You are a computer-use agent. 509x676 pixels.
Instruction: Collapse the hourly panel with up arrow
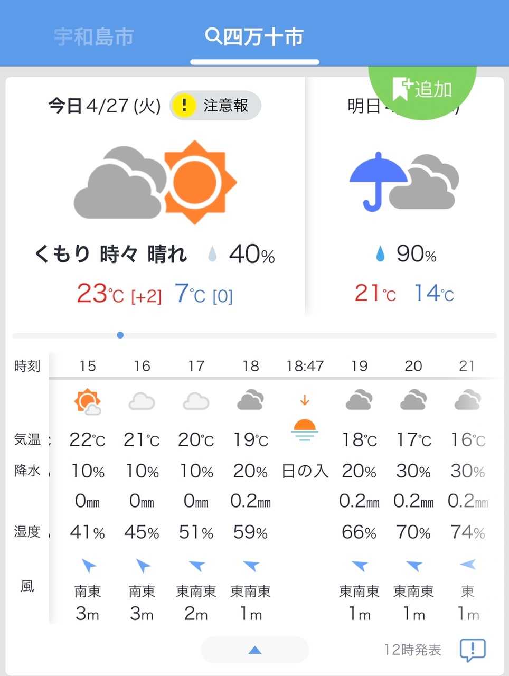pos(254,650)
